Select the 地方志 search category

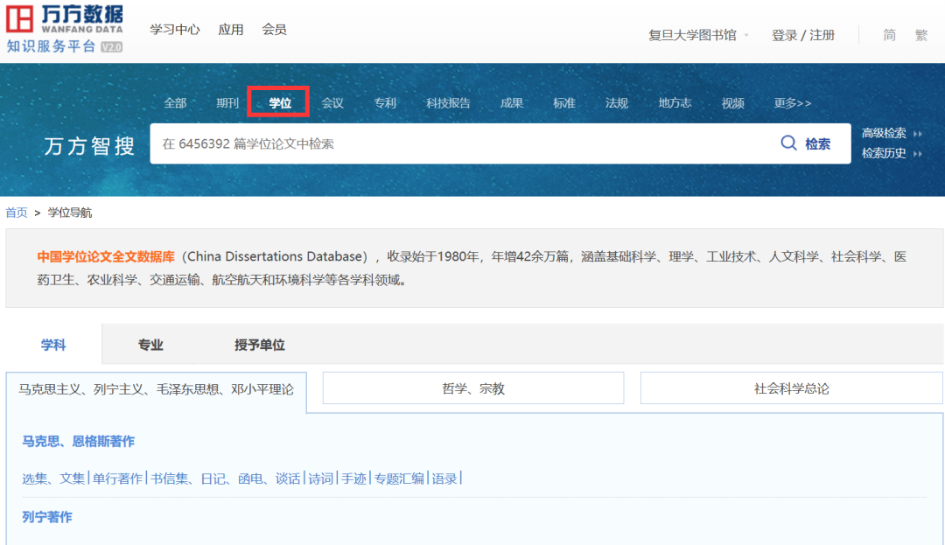click(x=675, y=103)
